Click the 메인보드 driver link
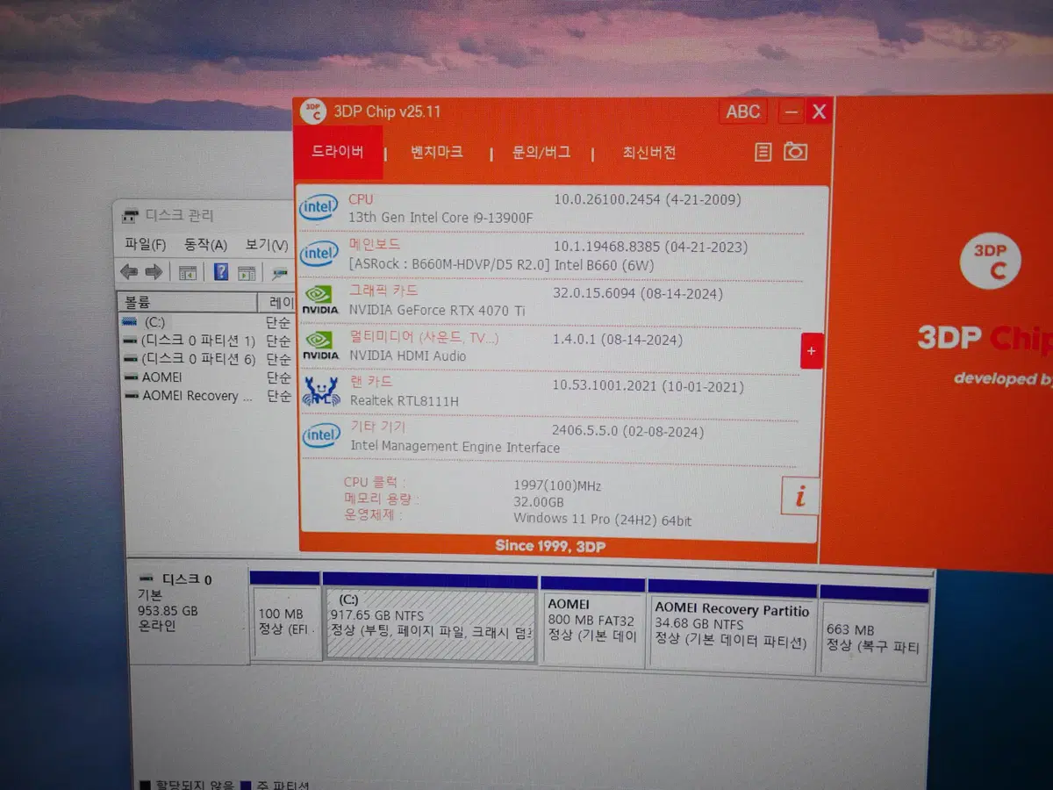The width and height of the screenshot is (1053, 790). [x=375, y=244]
